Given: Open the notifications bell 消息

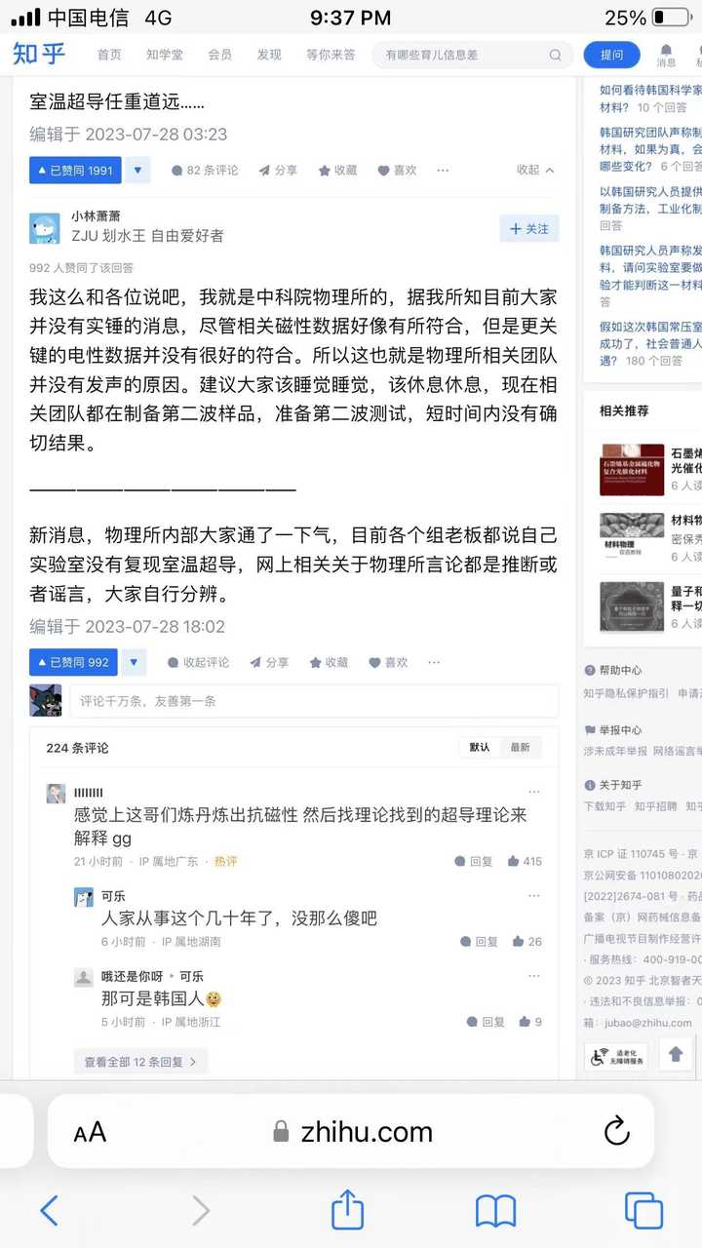Looking at the screenshot, I should [666, 55].
